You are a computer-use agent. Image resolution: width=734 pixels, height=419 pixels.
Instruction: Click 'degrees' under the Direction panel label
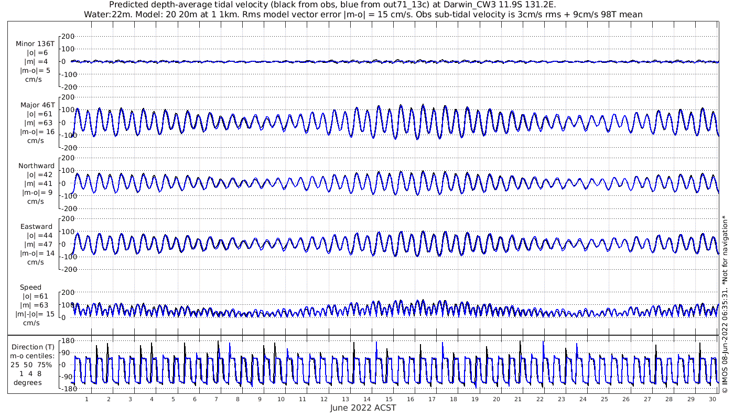pyautogui.click(x=28, y=383)
